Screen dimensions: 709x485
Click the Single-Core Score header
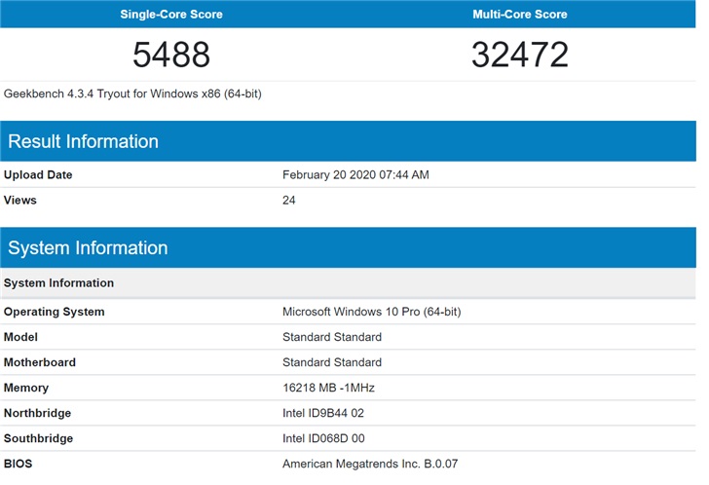171,15
